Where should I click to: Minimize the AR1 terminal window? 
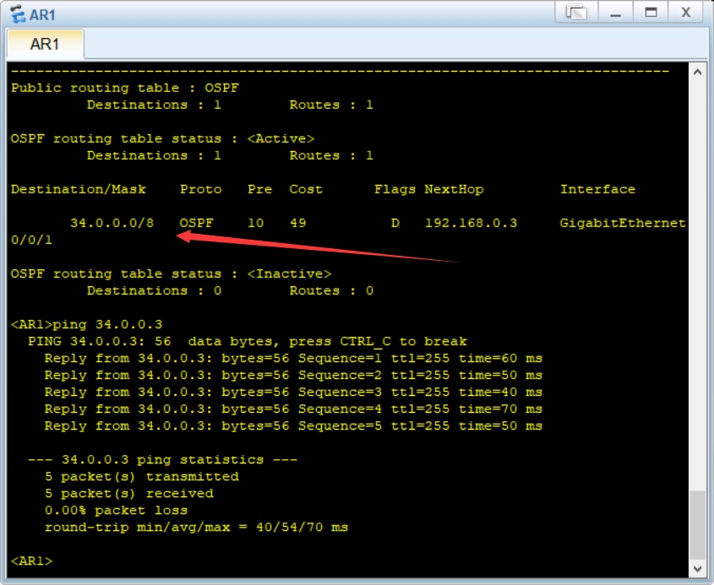pyautogui.click(x=616, y=12)
